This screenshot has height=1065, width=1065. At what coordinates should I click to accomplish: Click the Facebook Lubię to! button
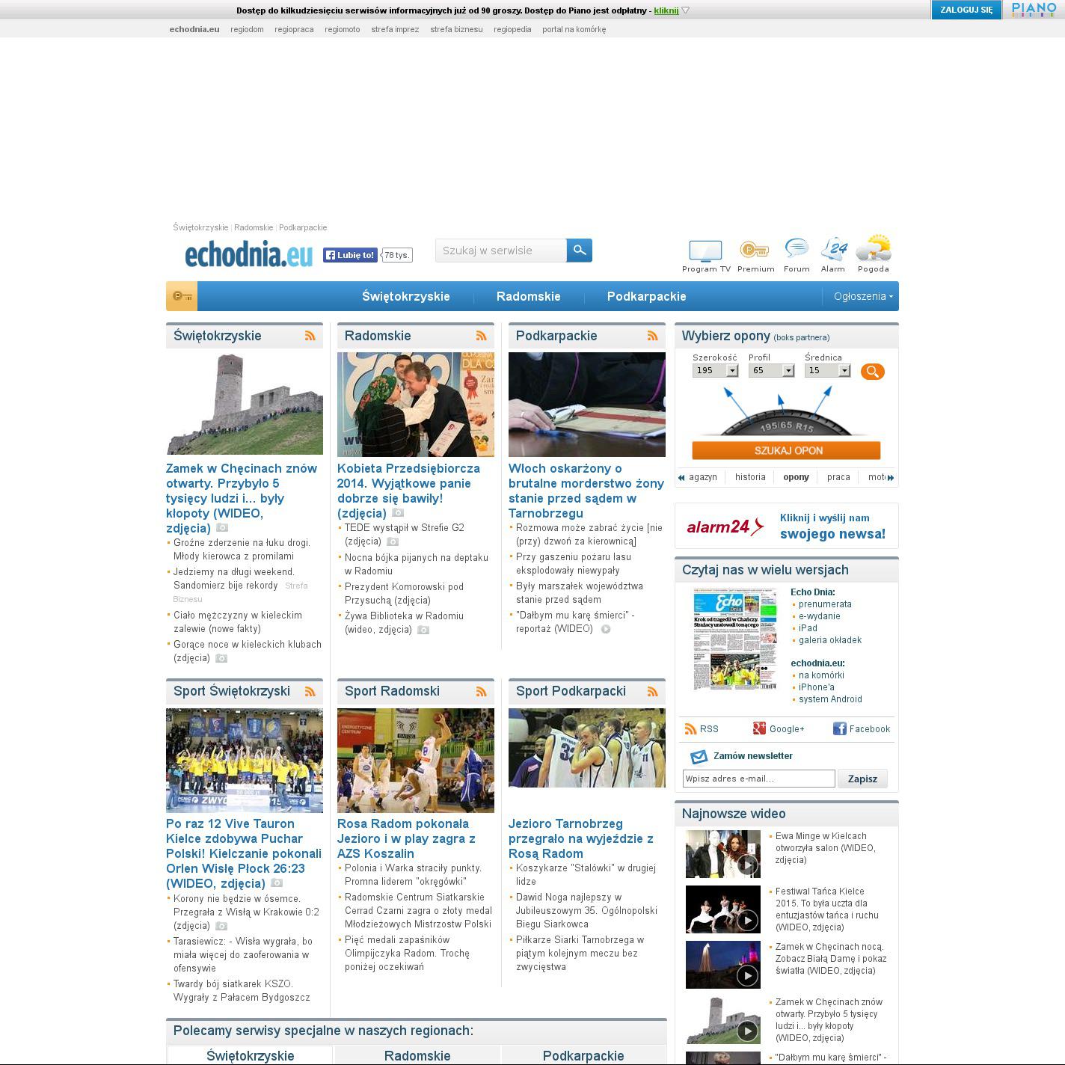coord(350,255)
